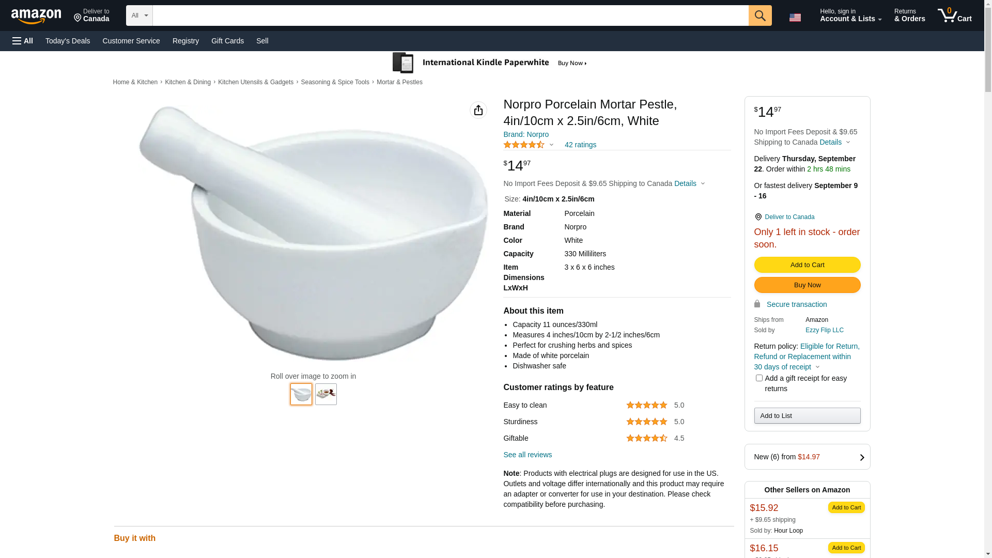Open the Add to List dropdown

pyautogui.click(x=807, y=415)
